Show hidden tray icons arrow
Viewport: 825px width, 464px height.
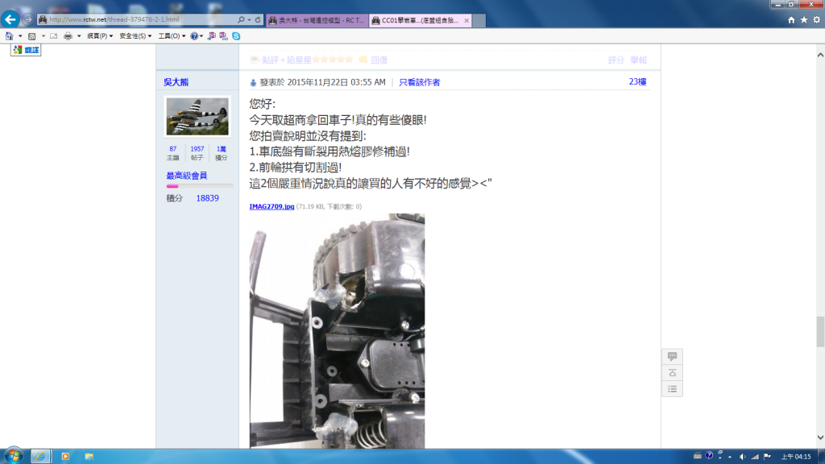[x=730, y=457]
